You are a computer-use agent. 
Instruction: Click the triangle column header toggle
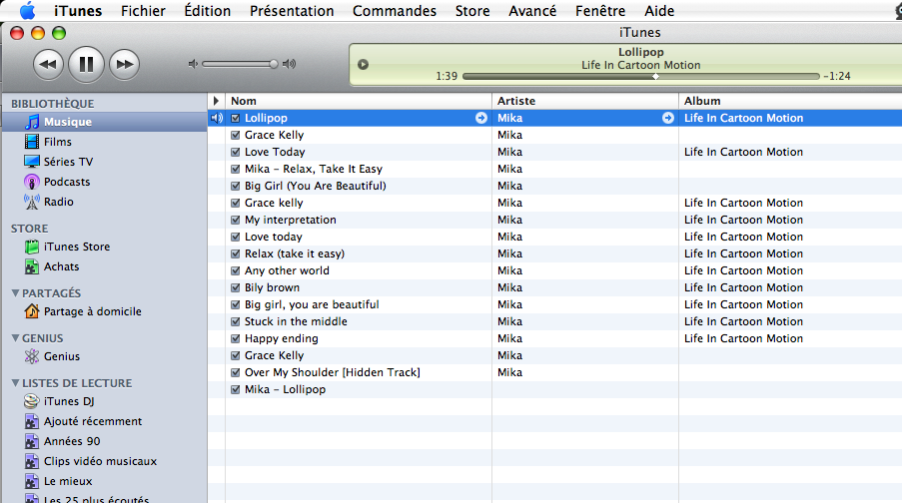pos(217,101)
